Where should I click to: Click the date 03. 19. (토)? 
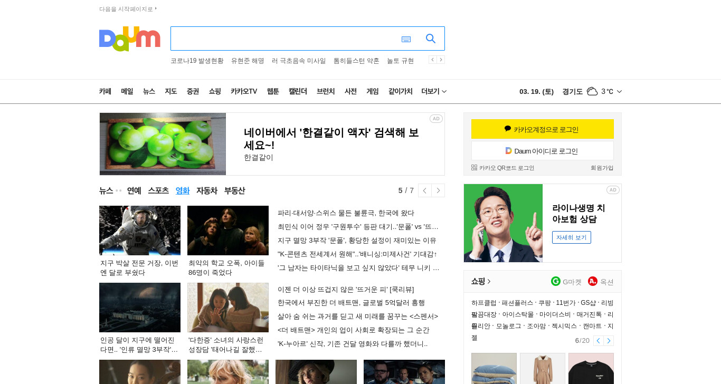(536, 91)
